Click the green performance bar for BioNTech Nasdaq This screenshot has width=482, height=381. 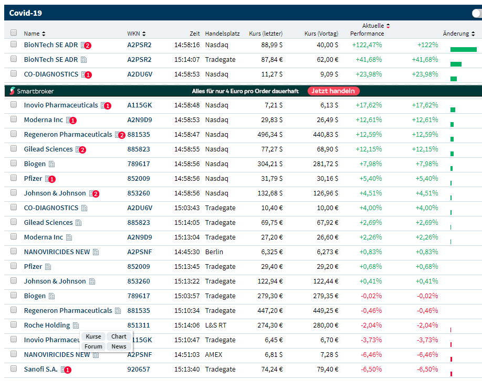coord(463,49)
